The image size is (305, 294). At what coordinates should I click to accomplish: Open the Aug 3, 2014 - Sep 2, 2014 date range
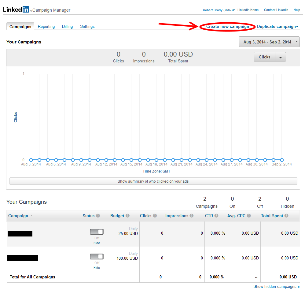pos(266,42)
